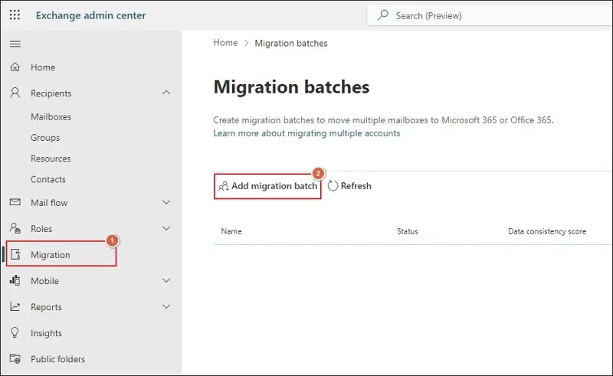Click the Migration icon in sidebar
The width and height of the screenshot is (613, 376).
click(15, 254)
